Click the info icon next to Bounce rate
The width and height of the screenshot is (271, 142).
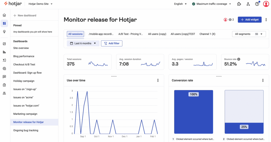coord(239,59)
